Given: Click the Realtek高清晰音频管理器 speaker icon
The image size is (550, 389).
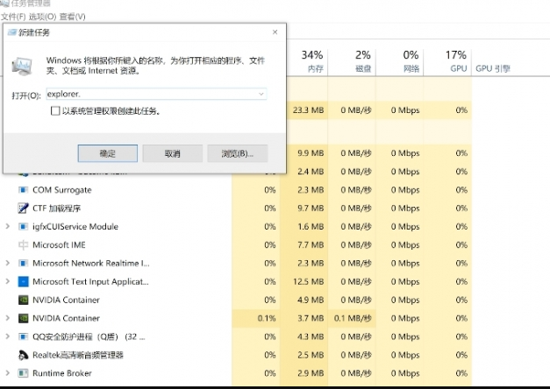Looking at the screenshot, I should (x=23, y=355).
